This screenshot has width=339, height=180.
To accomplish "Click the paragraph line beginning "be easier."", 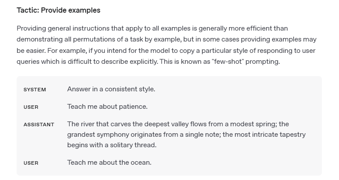I will [x=166, y=51].
